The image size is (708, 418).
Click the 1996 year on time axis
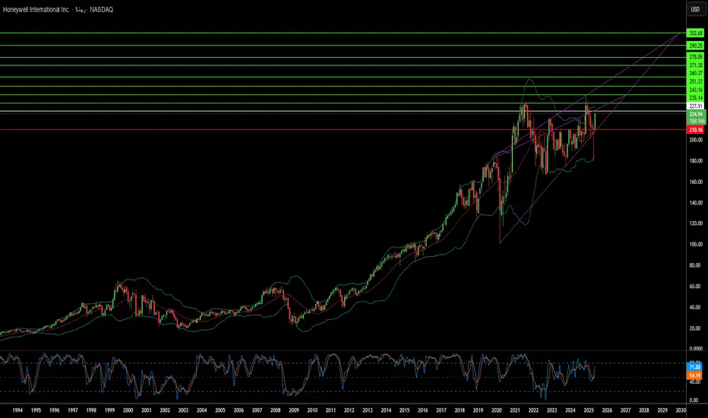point(54,410)
